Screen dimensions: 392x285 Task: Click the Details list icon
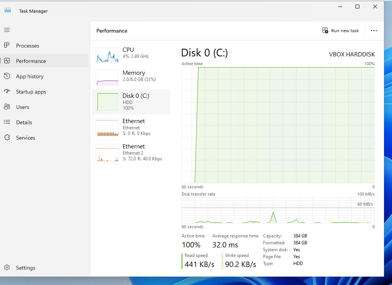7,122
